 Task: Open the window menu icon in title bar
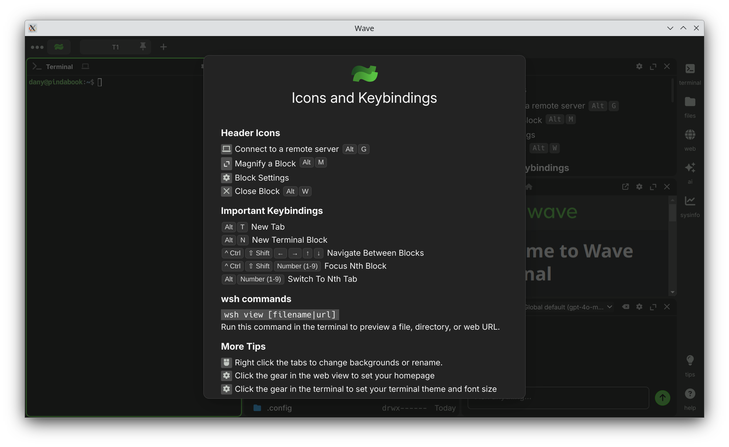33,28
